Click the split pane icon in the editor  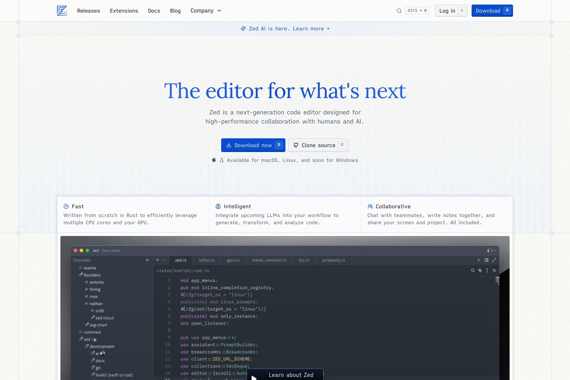point(486,260)
